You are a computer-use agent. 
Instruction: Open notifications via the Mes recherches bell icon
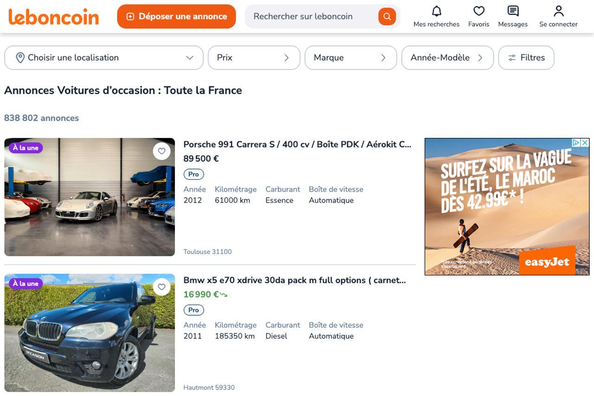tap(436, 11)
